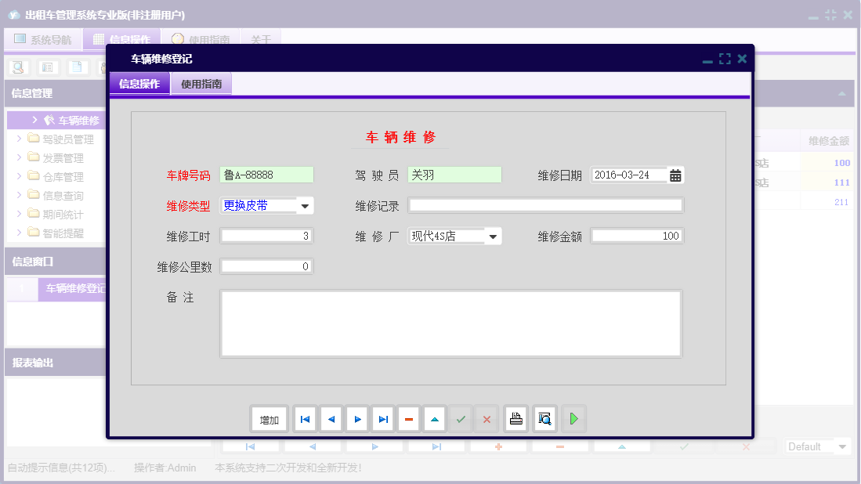861x484 pixels.
Task: Open the calendar picker for 维修日期
Action: pyautogui.click(x=675, y=175)
